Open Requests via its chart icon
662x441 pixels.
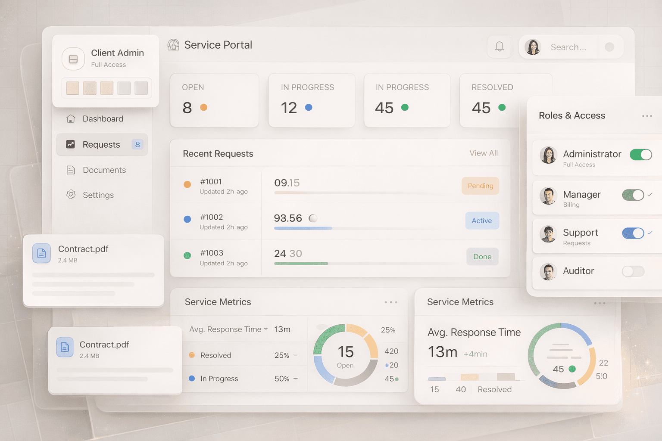pyautogui.click(x=71, y=144)
